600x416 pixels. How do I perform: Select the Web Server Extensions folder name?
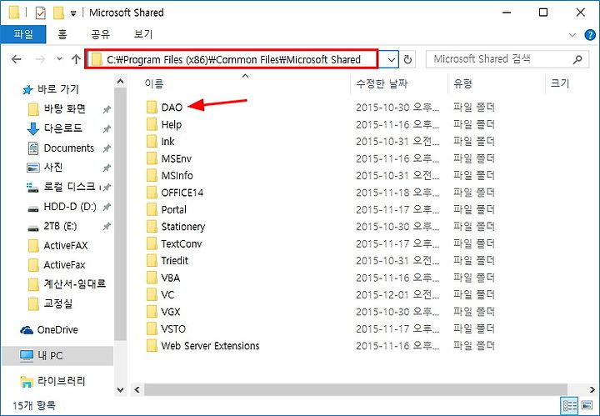(210, 346)
